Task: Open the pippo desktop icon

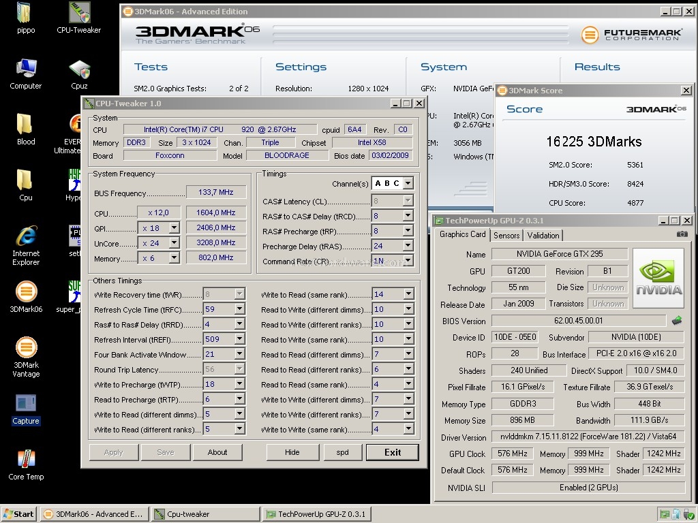Action: [25, 18]
